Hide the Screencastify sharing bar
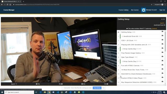 coord(103,88)
